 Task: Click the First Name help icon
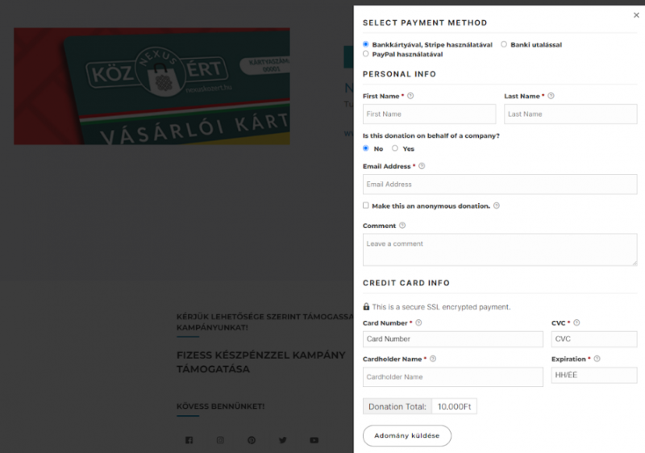410,96
